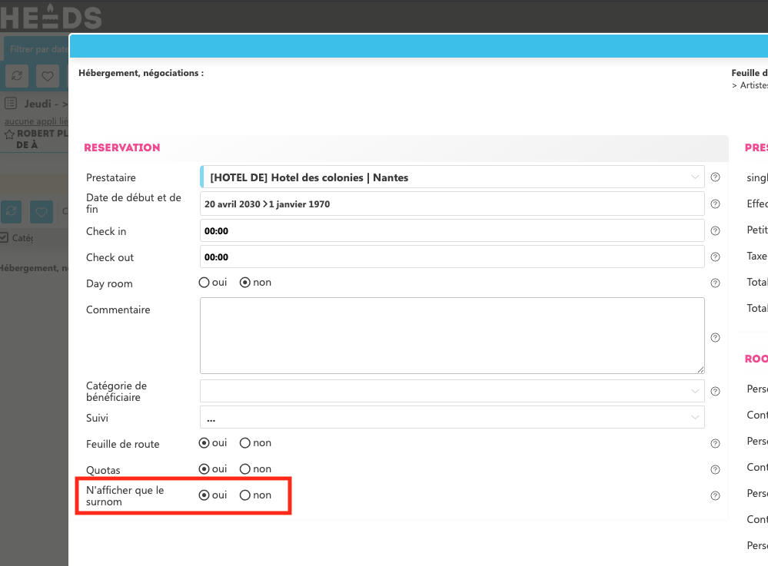The image size is (768, 566).
Task: Click the list icon next to Jeudi
Action: click(11, 103)
